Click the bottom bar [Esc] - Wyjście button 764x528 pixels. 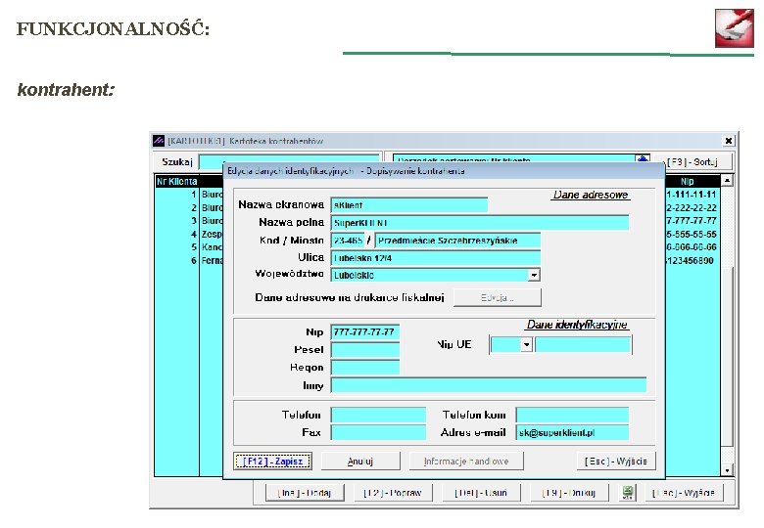pos(684,493)
